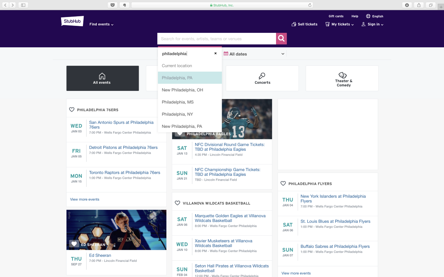
Task: Go back with Safari back arrow
Action: [x=6, y=5]
